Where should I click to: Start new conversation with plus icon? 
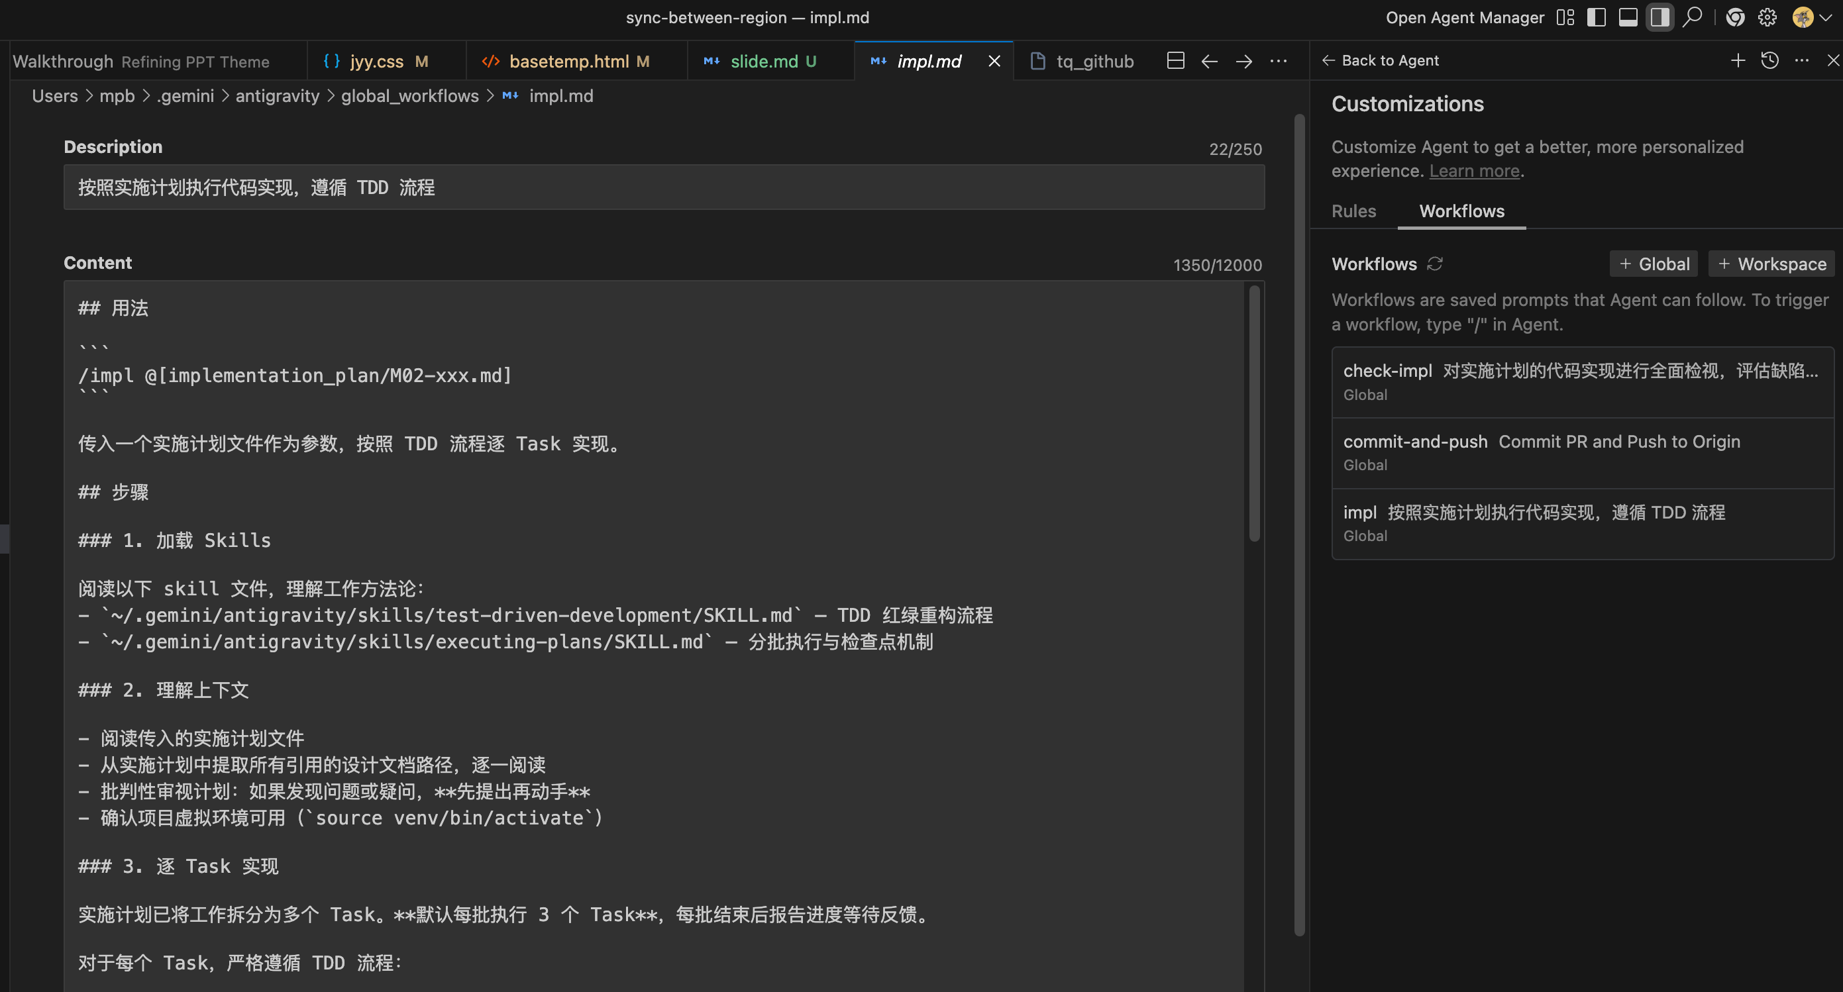click(x=1738, y=61)
